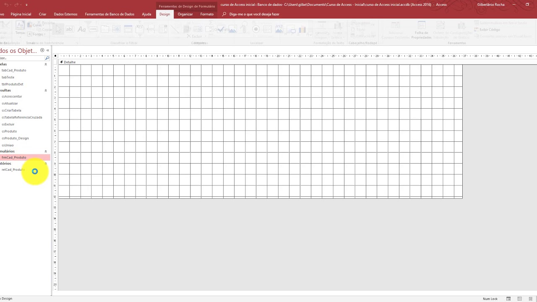Click Num Lock status bar indicator
The height and width of the screenshot is (302, 537).
(x=490, y=299)
